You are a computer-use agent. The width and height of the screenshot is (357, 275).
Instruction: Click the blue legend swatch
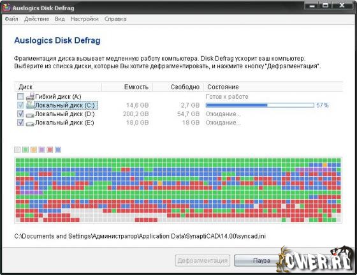(x=58, y=150)
